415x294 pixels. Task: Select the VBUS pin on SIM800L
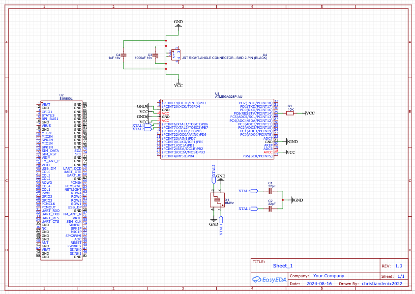pos(46,126)
